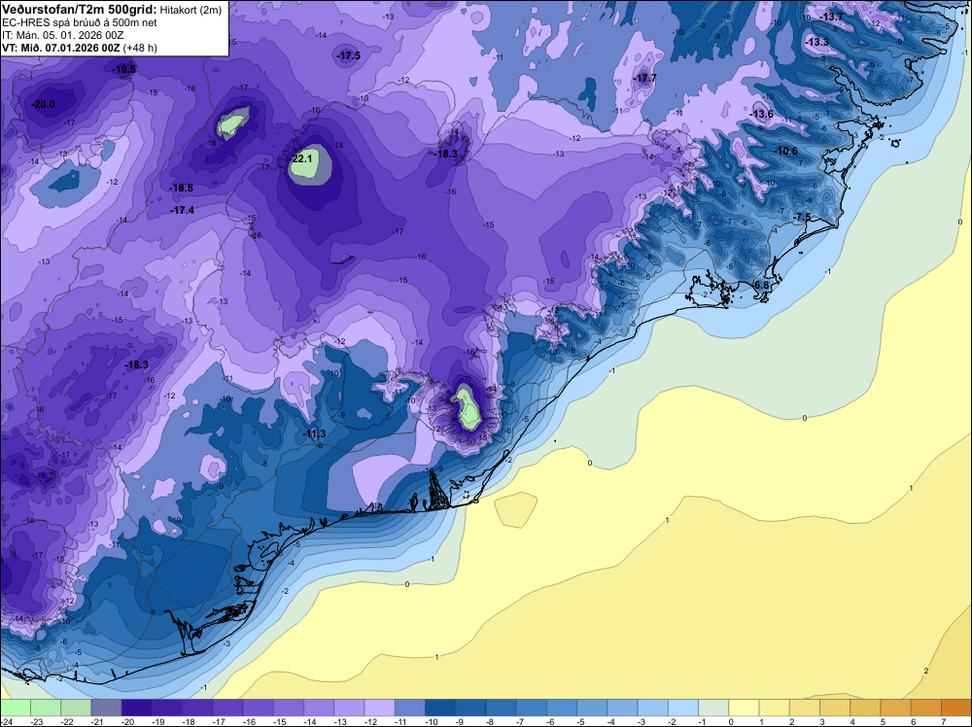Click the -11.3 temperature label
Viewport: 972px width, 727px height.
click(x=314, y=433)
